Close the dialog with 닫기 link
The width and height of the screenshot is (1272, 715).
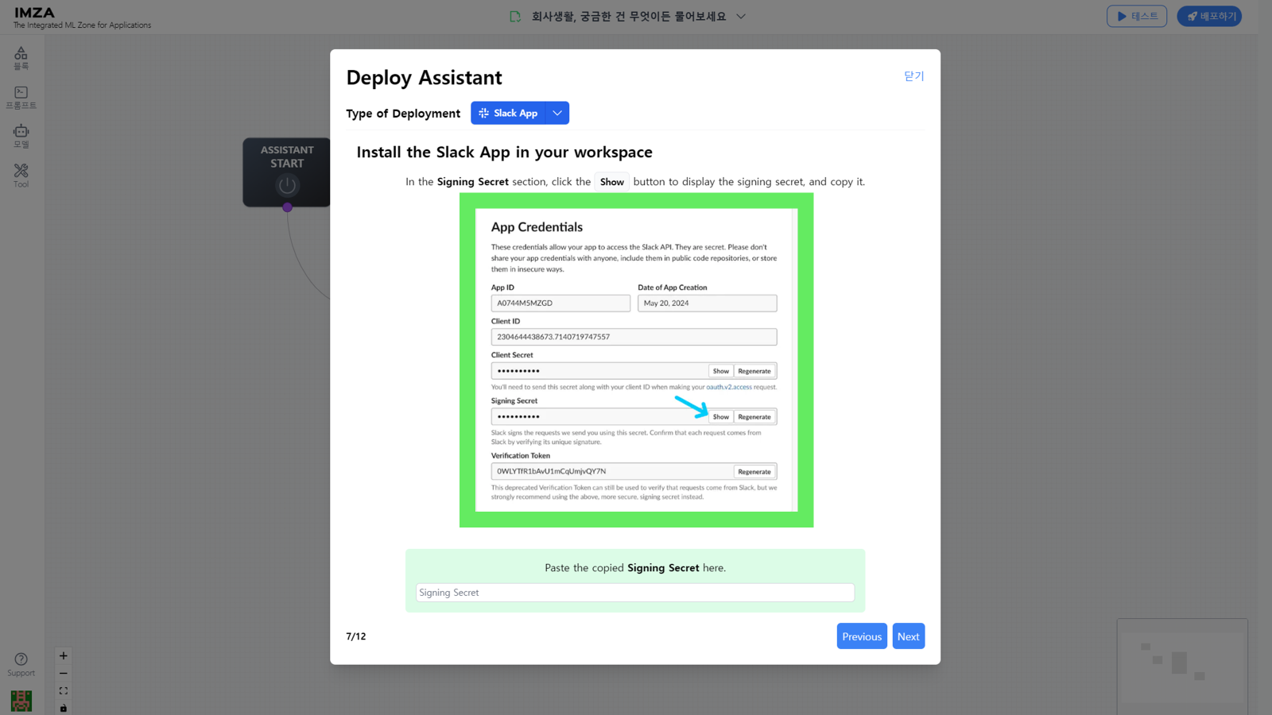point(914,76)
